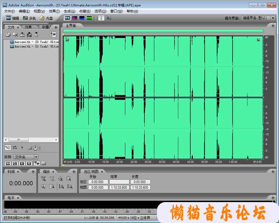Open the 收藏(R) menu
279x223 pixels.
pos(85,11)
